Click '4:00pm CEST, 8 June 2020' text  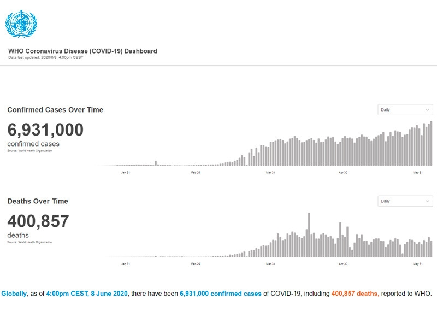[87, 294]
